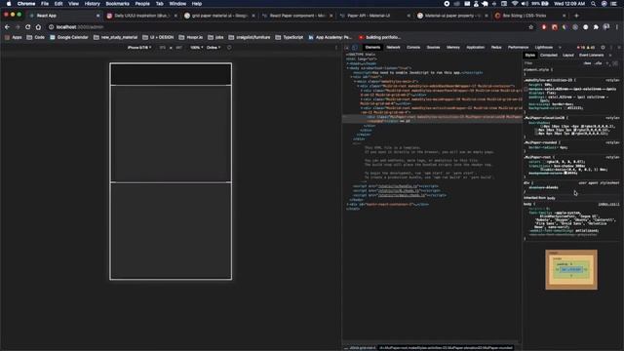The width and height of the screenshot is (624, 351).
Task: Select the box model diagram thumbnail
Action: click(571, 269)
